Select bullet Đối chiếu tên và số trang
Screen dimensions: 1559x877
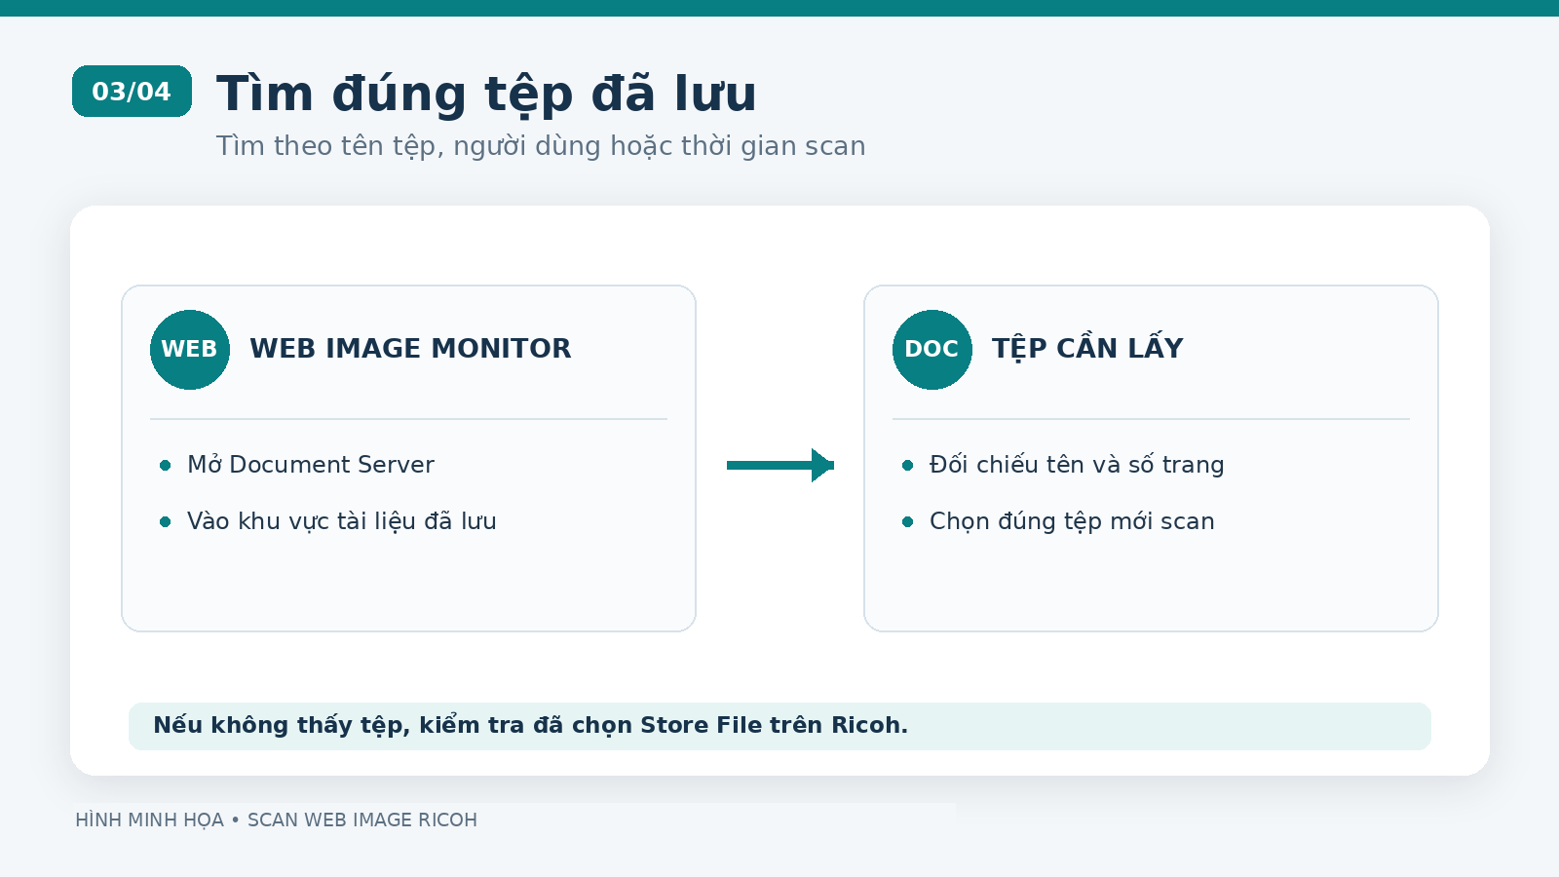pyautogui.click(x=1077, y=465)
